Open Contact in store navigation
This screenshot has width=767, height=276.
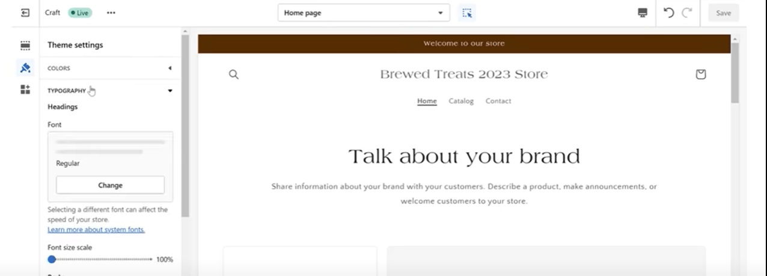tap(498, 101)
